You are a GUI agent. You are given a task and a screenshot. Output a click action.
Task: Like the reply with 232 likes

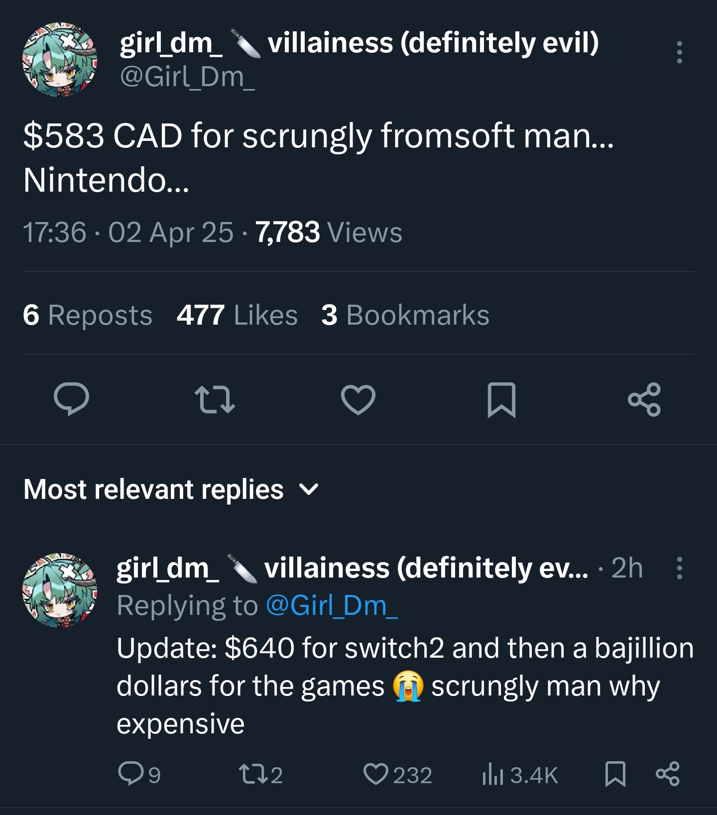pyautogui.click(x=375, y=774)
